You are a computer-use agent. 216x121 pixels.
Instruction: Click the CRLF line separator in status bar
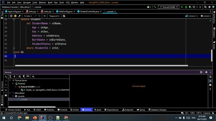(x=192, y=113)
